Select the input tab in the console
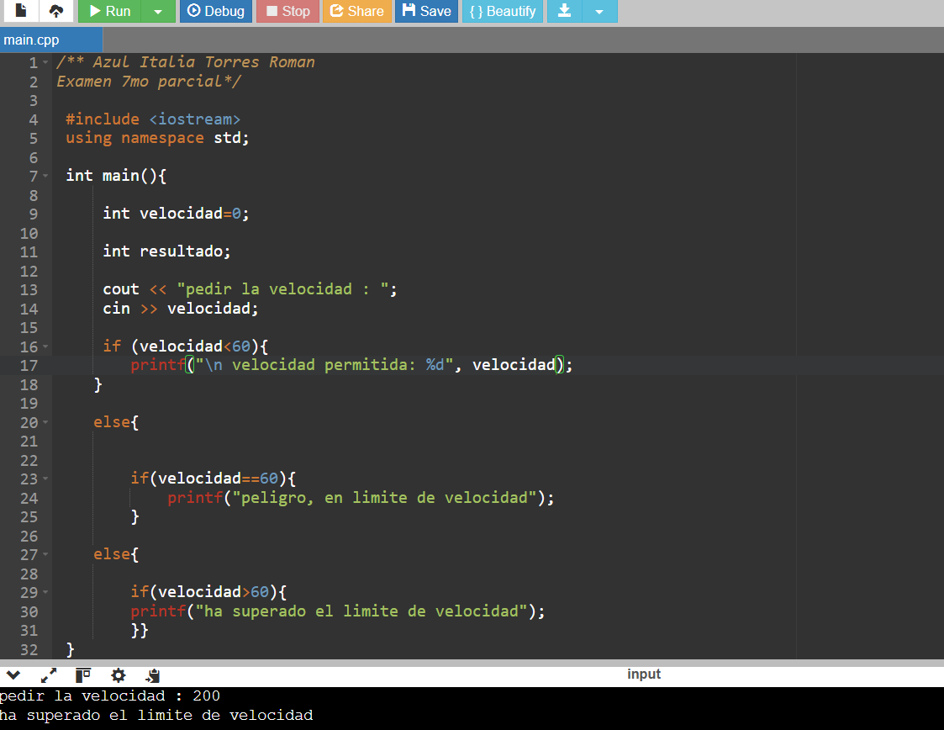 pyautogui.click(x=644, y=674)
